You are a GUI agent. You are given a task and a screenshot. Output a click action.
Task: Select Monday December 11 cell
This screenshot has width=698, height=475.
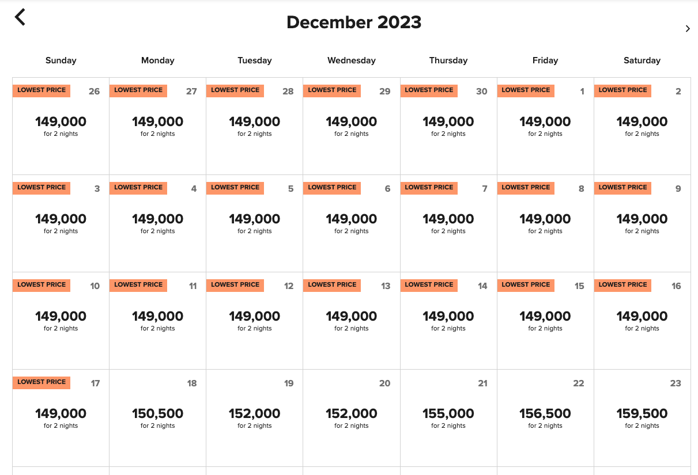tap(157, 321)
